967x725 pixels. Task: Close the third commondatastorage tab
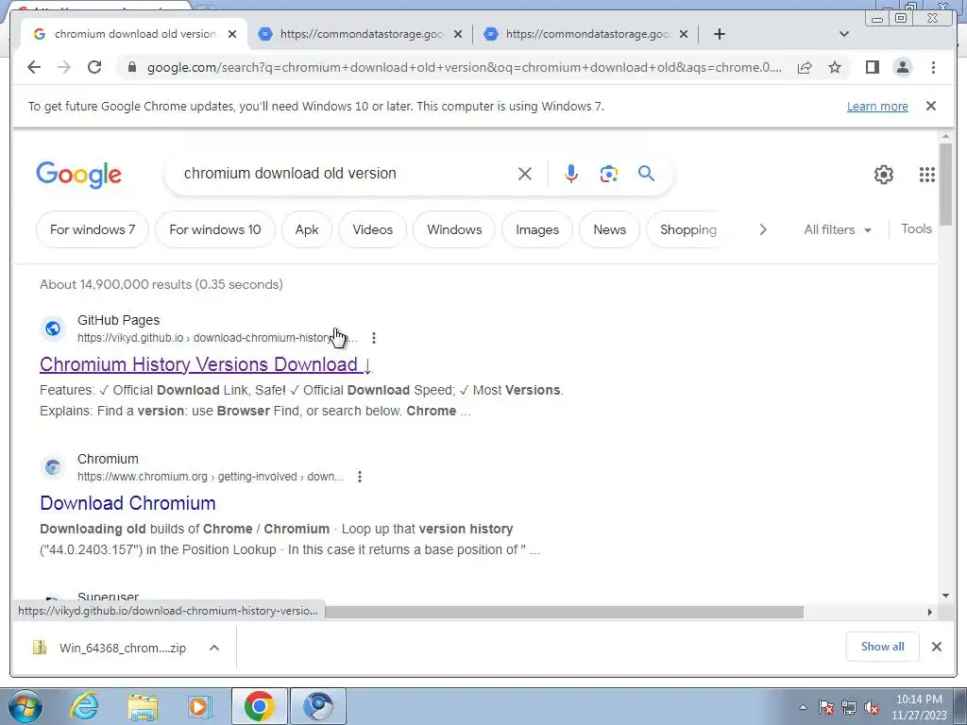coord(684,34)
